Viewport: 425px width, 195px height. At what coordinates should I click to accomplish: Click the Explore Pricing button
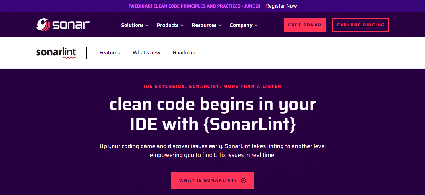point(360,25)
